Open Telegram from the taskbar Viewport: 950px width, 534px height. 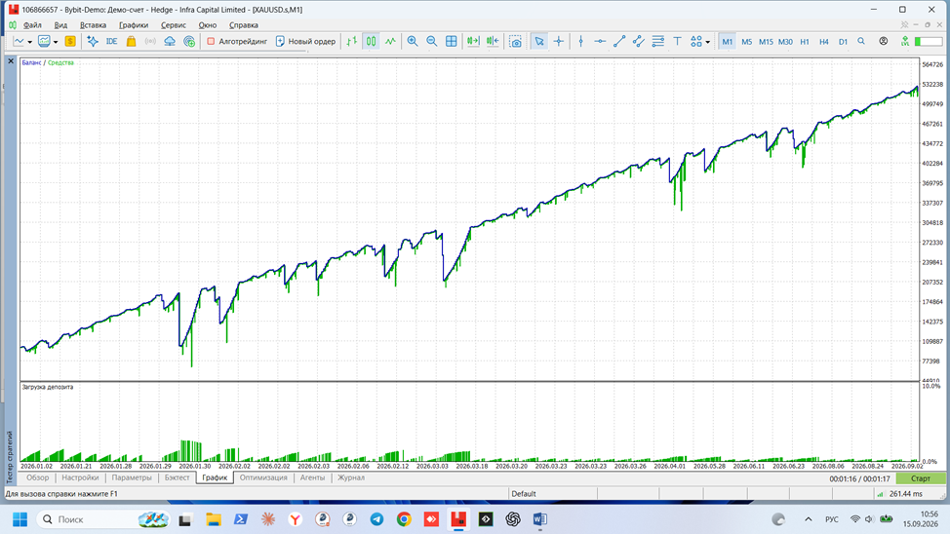click(376, 519)
